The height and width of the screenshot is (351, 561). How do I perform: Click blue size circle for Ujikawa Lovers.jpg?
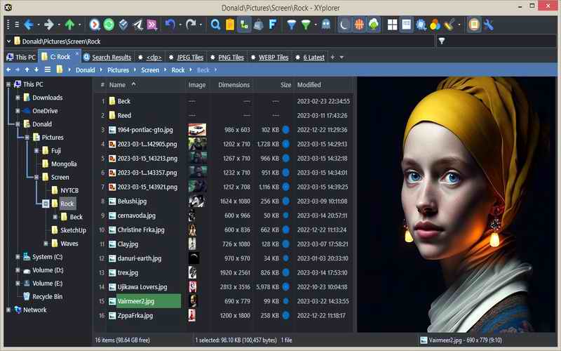285,286
